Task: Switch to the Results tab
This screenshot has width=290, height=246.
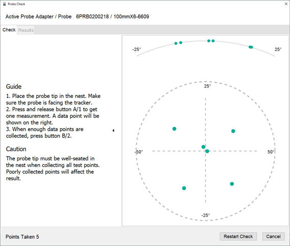Action: point(26,30)
